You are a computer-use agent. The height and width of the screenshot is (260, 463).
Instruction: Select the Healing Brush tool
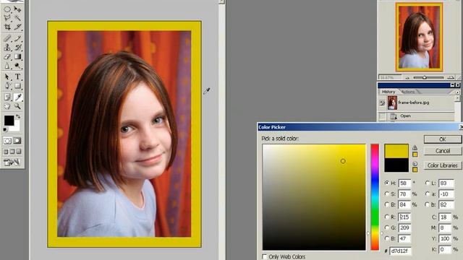pyautogui.click(x=7, y=38)
